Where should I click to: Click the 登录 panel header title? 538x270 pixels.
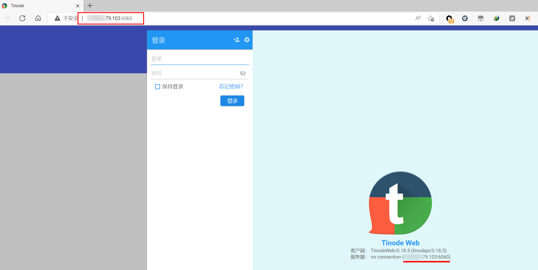pos(159,40)
